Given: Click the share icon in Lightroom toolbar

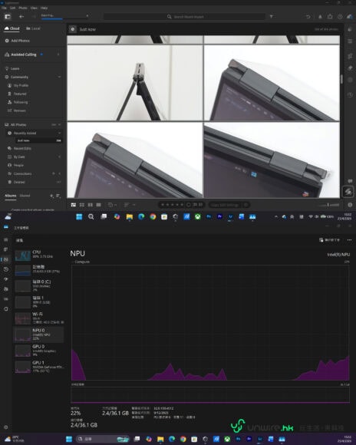Looking at the screenshot, I should point(330,17).
